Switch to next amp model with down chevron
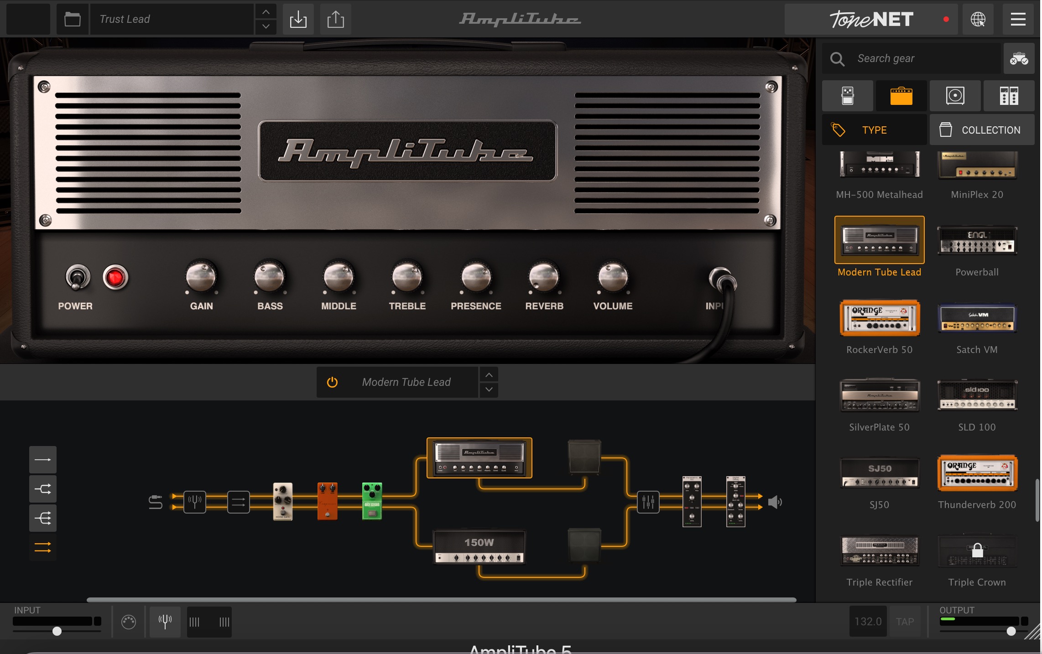Viewport: 1042px width, 654px height. pyautogui.click(x=489, y=389)
